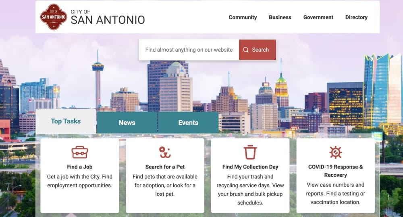Open the Community menu
403x217 pixels.
[243, 17]
